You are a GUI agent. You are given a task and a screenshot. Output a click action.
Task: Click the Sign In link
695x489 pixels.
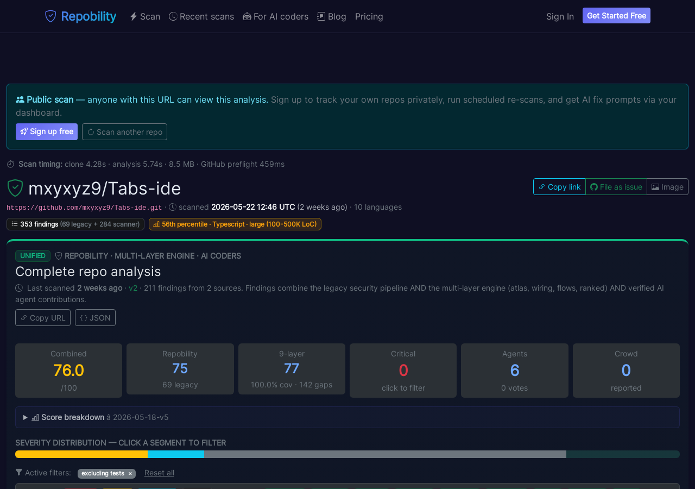560,16
